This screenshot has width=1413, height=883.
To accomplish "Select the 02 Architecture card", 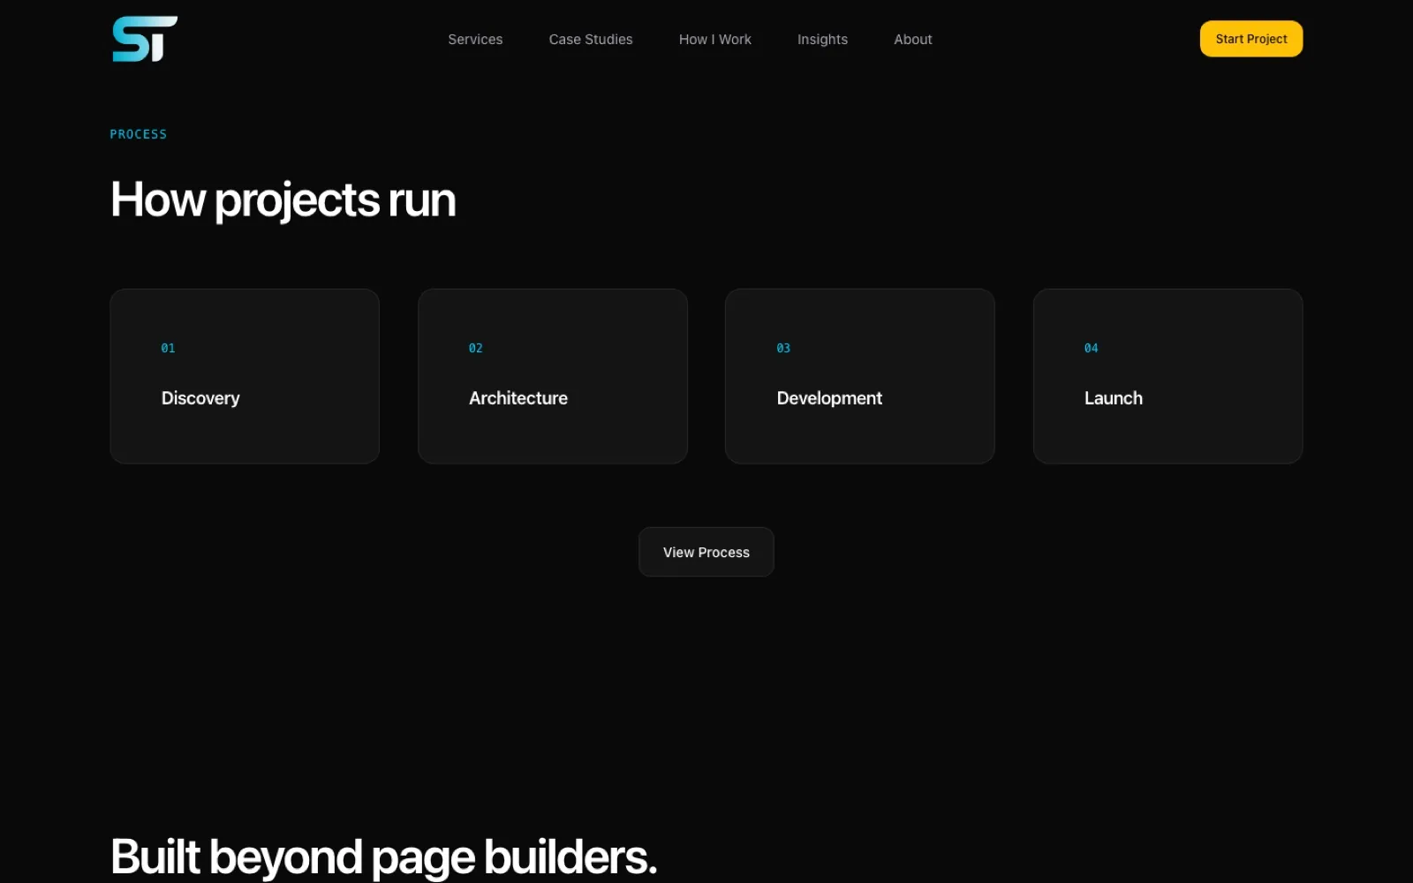I will point(553,376).
